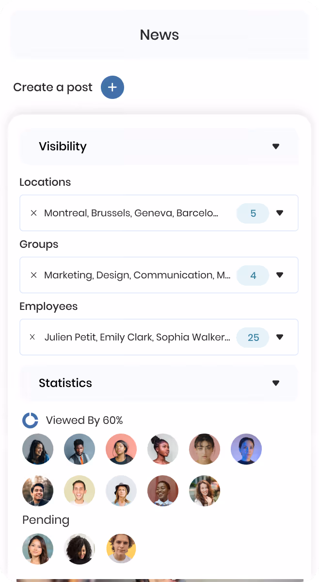Image resolution: width=319 pixels, height=582 pixels.
Task: Click pending avatar with yellow background
Action: pyautogui.click(x=121, y=549)
